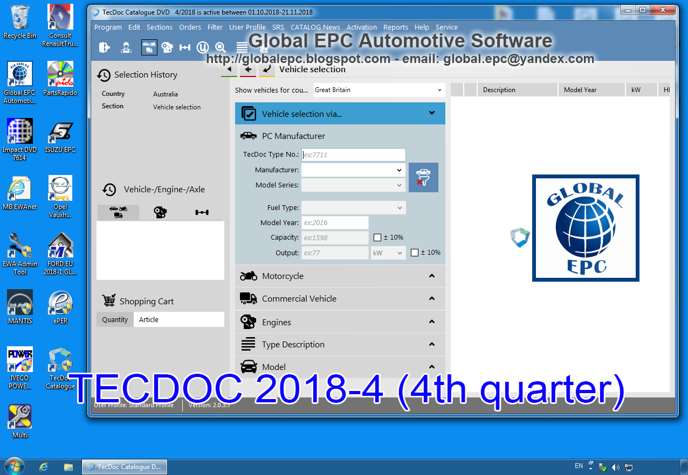Click the Vehicle-/Engine-/Axle history icon

coord(109,190)
